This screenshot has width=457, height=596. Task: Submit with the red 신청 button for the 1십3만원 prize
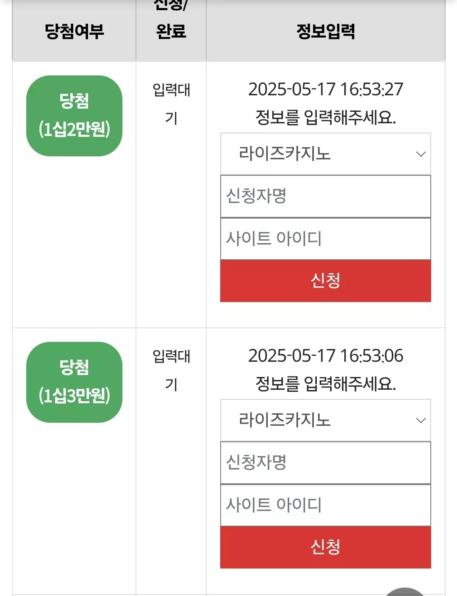tap(326, 547)
